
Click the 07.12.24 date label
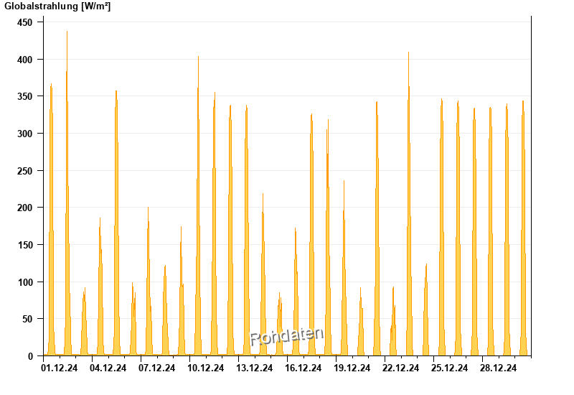pos(156,368)
